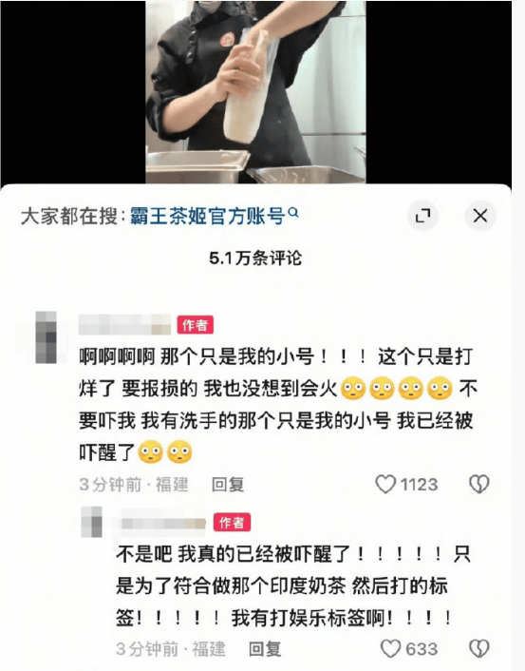
Task: Select the first comment text 啊啊啊啊
Action: 117,357
